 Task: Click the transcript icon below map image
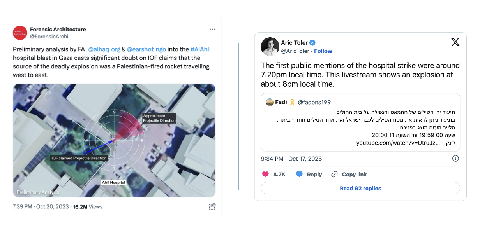212,206
